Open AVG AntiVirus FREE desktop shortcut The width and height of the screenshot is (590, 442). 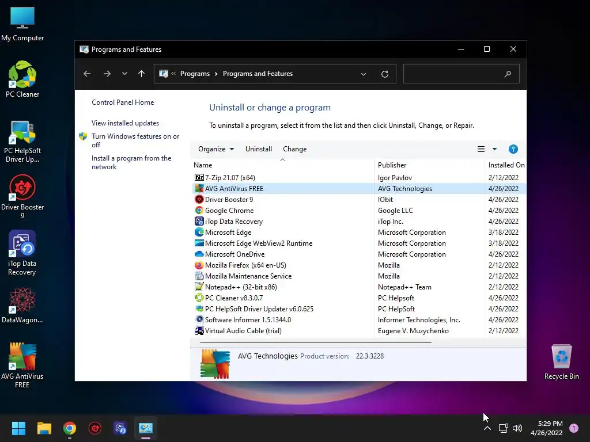click(x=22, y=364)
